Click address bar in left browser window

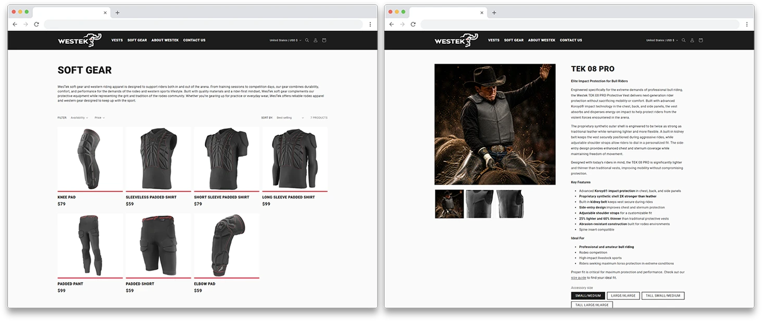[x=203, y=24]
